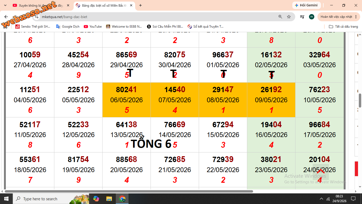Open the Soi Cầu Miễn Phí bookmark
The width and height of the screenshot is (362, 204).
(x=165, y=27)
